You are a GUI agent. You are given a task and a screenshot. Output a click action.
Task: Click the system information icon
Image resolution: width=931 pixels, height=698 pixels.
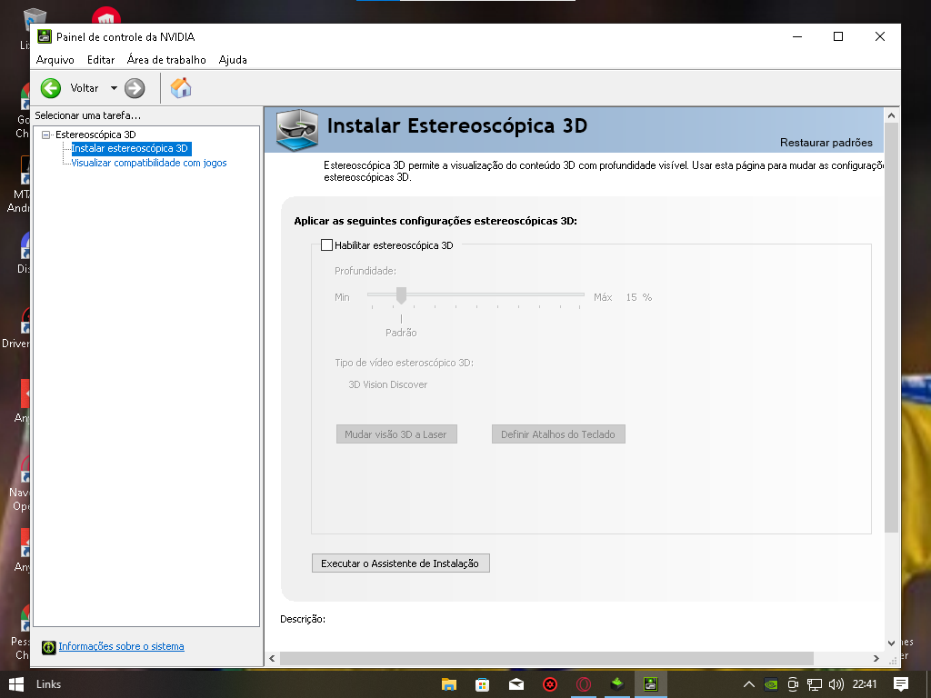tap(49, 647)
